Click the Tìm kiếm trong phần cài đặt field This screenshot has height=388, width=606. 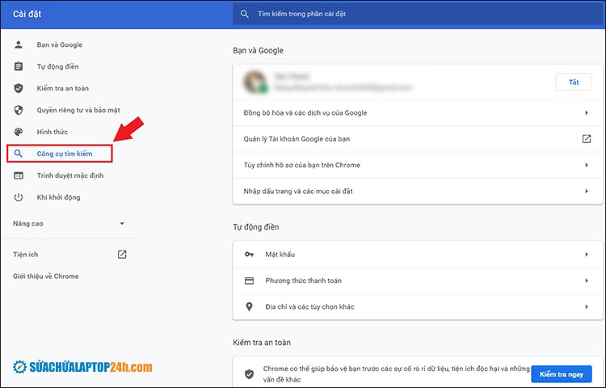click(418, 14)
